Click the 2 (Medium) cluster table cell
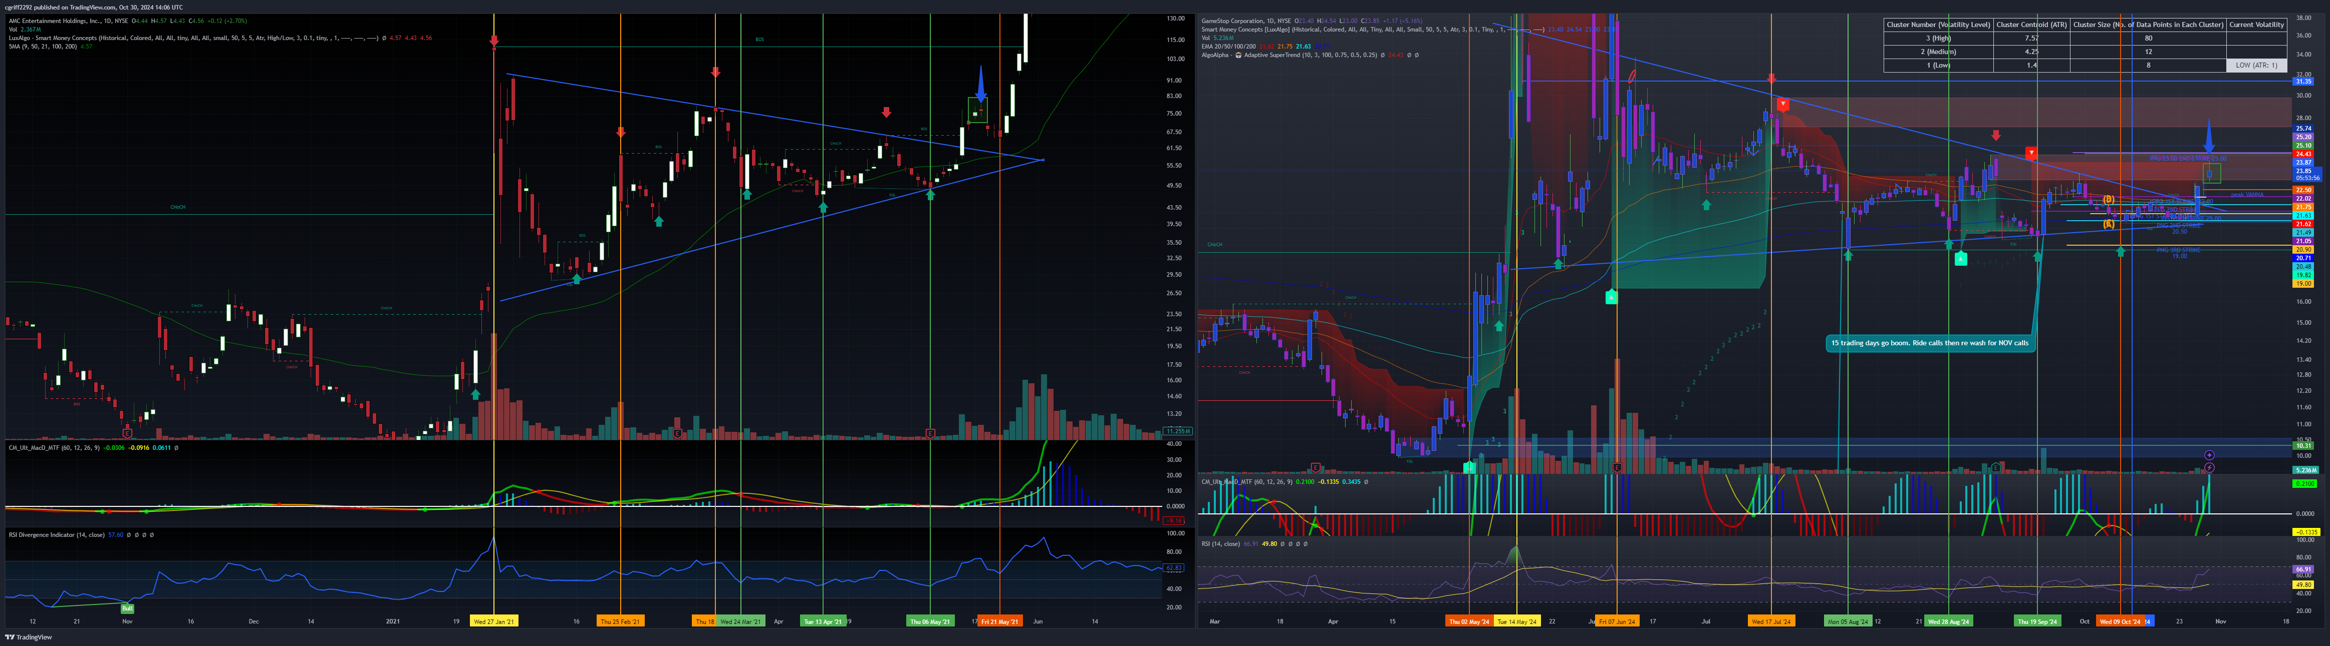The height and width of the screenshot is (646, 2330). (1938, 52)
